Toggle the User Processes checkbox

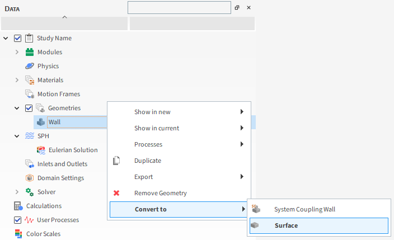pyautogui.click(x=17, y=220)
